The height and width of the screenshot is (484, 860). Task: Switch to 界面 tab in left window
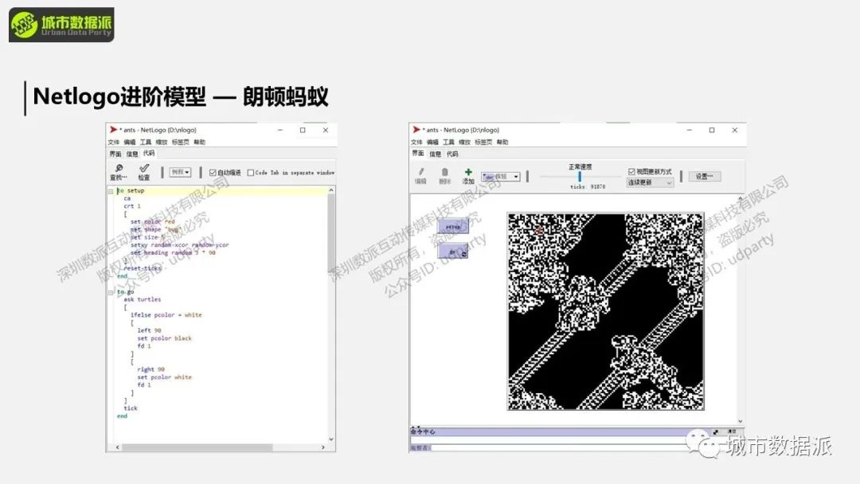pos(115,154)
